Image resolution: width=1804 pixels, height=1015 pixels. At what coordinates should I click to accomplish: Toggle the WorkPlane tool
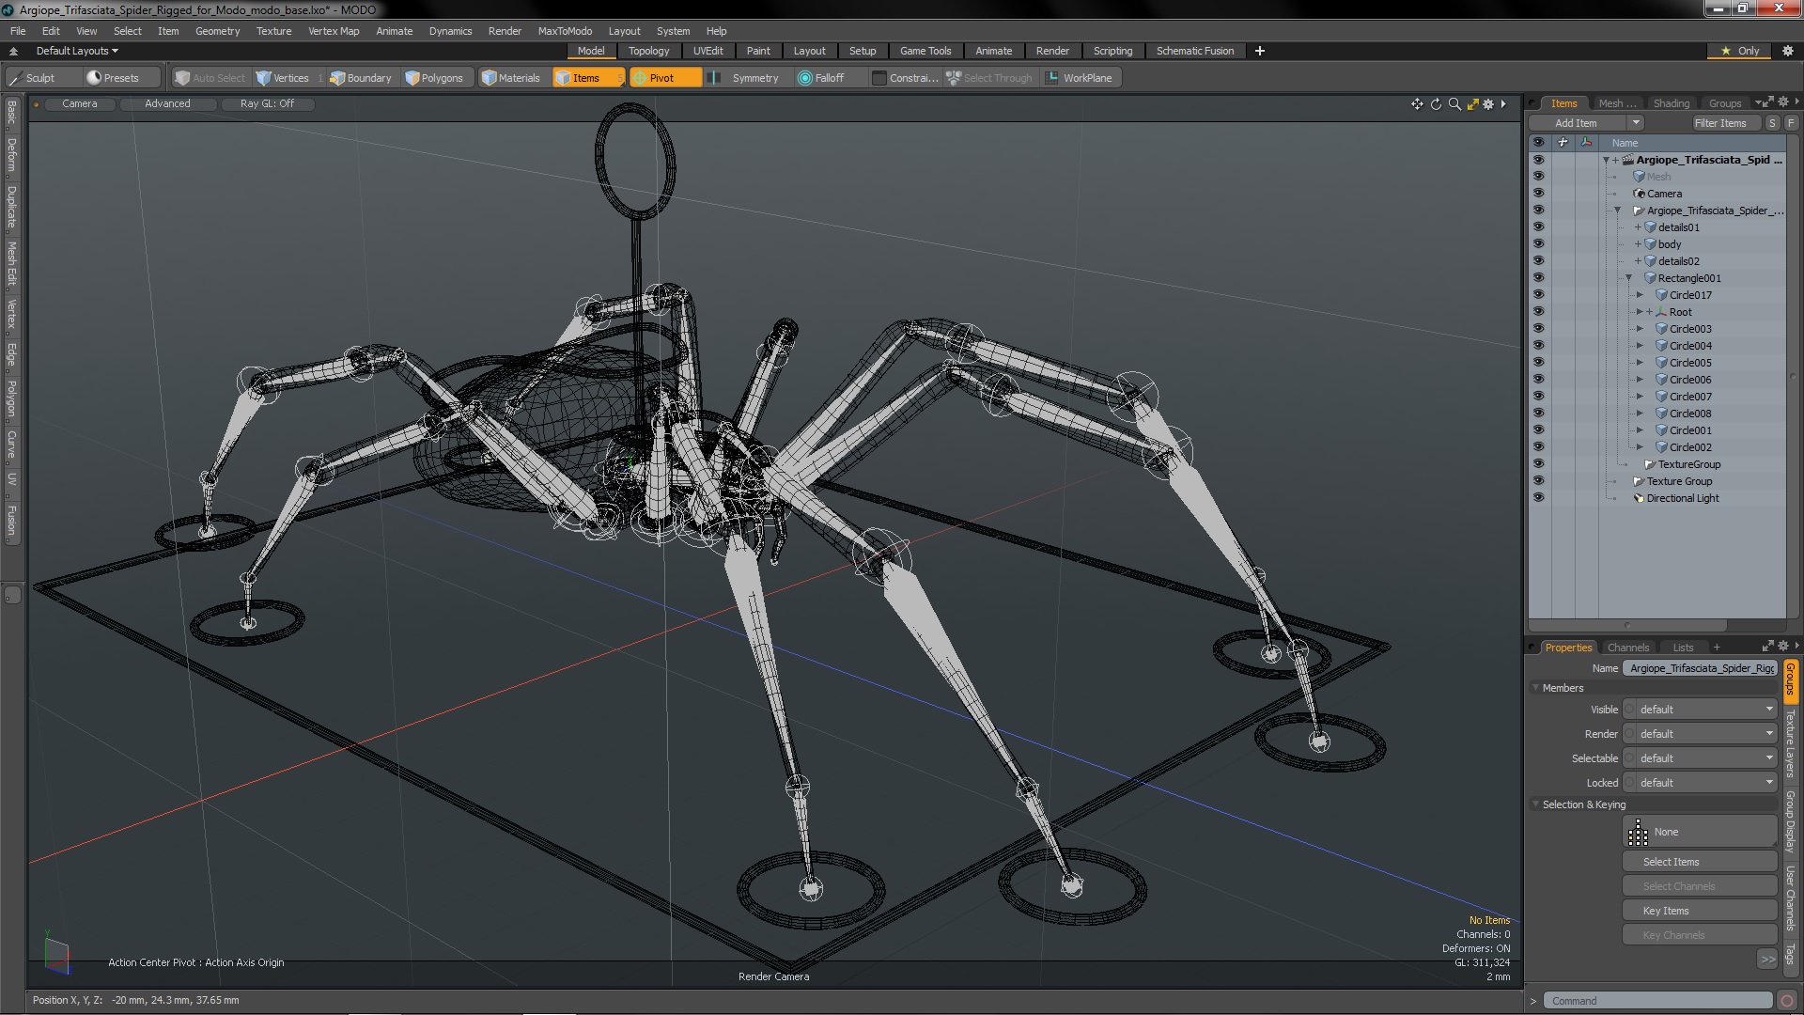[x=1079, y=78]
